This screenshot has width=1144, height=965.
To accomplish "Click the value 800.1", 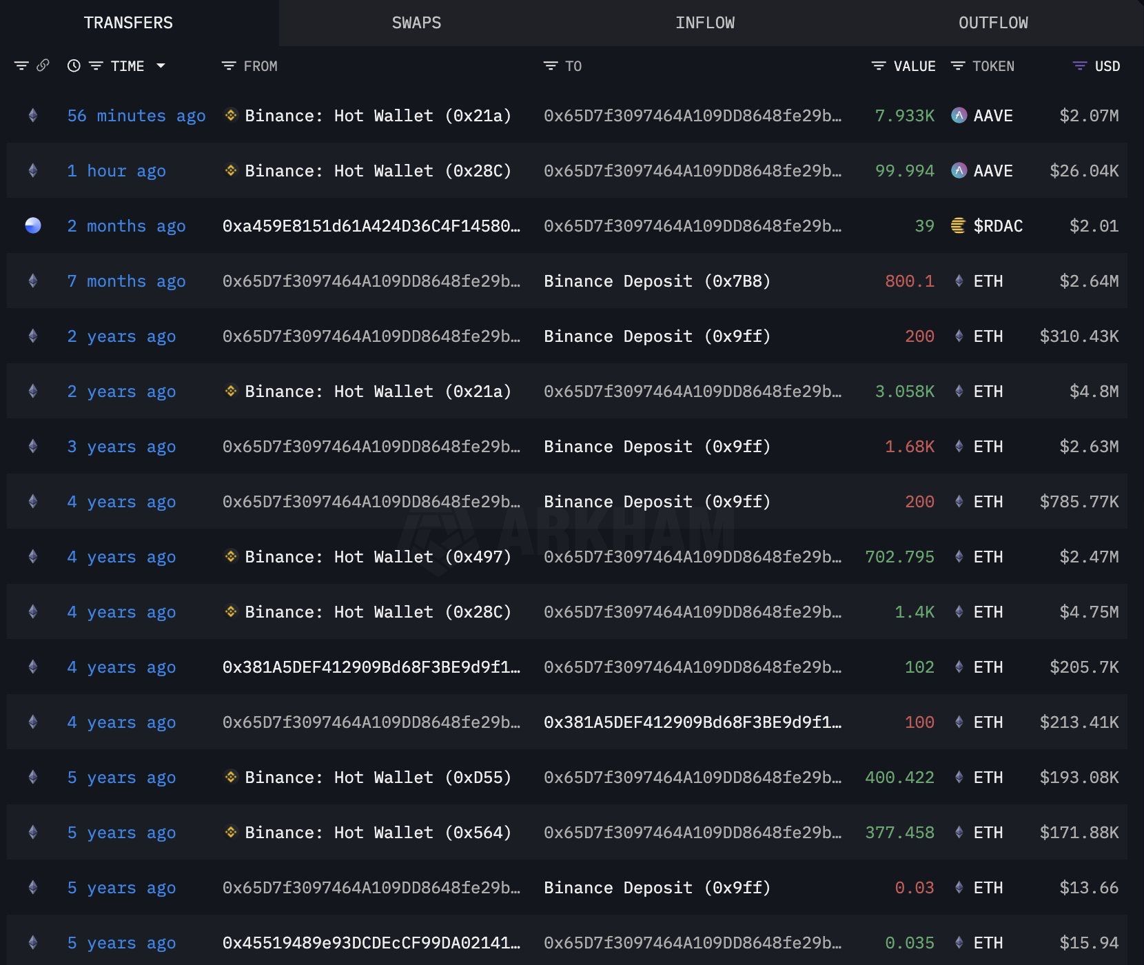I will click(x=910, y=281).
